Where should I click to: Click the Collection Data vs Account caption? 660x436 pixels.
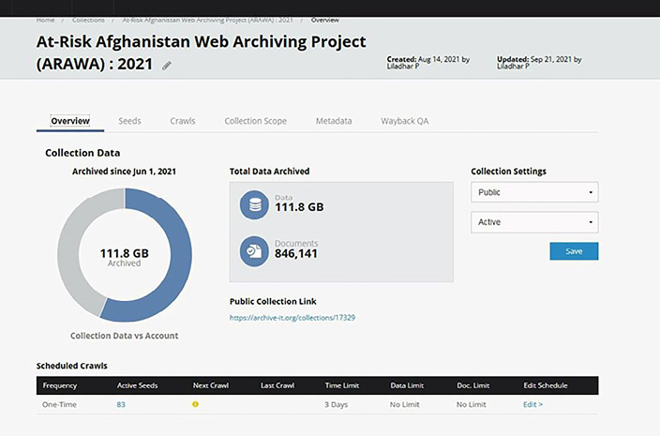(124, 336)
